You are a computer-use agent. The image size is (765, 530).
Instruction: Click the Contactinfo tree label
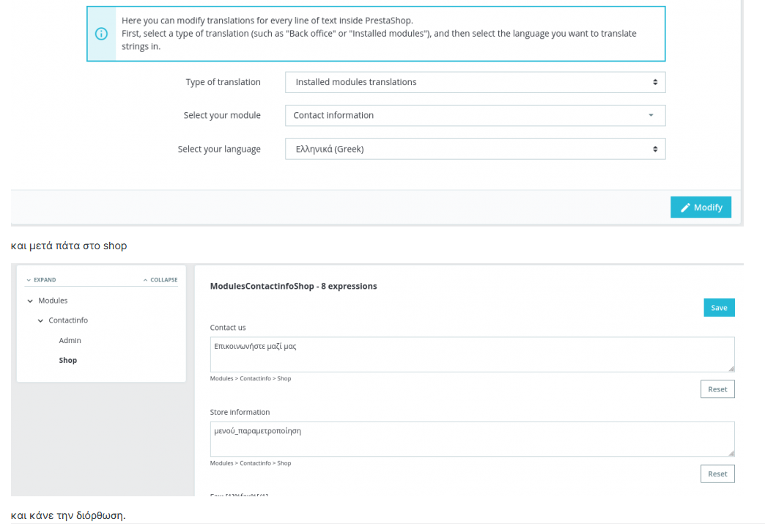(68, 321)
